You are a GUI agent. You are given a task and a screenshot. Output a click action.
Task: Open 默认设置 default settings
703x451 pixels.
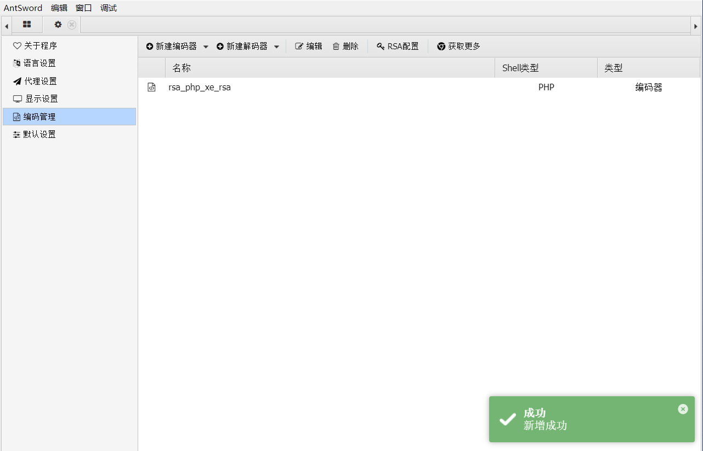(69, 134)
